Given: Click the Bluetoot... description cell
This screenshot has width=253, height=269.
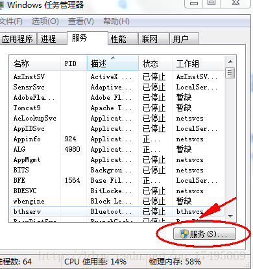Looking at the screenshot, I should coord(111,211).
